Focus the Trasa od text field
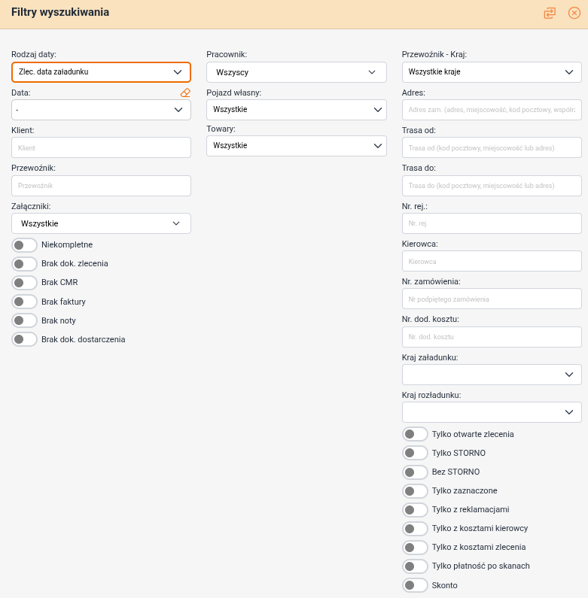Viewport: 588px width, 598px height. (492, 148)
